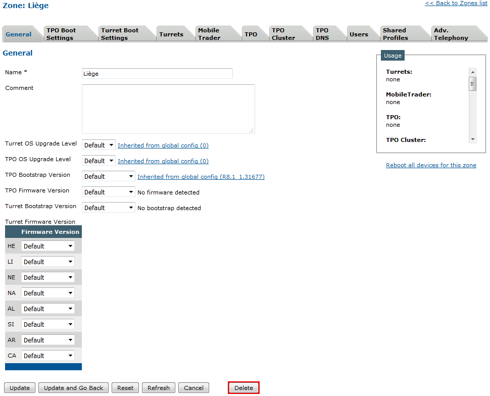Click inside the Comment text area
The height and width of the screenshot is (396, 490).
[x=168, y=109]
